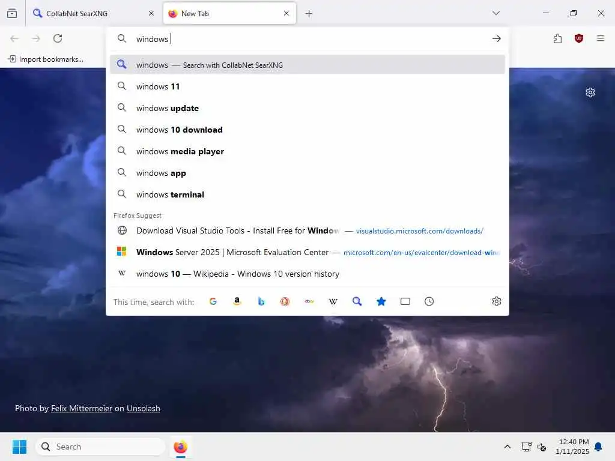This screenshot has width=615, height=461.
Task: Close the New Tab tab
Action: (x=286, y=13)
